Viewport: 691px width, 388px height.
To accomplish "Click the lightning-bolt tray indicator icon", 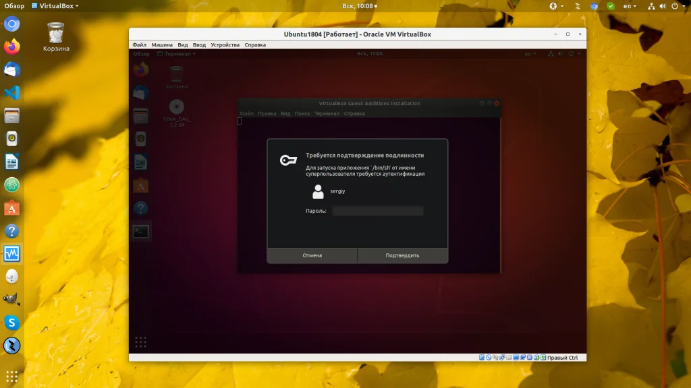I will [578, 5].
